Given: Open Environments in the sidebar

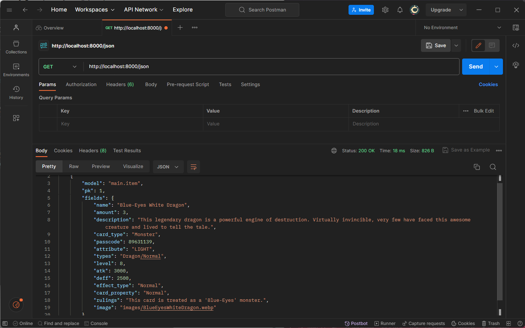Looking at the screenshot, I should click(x=16, y=70).
